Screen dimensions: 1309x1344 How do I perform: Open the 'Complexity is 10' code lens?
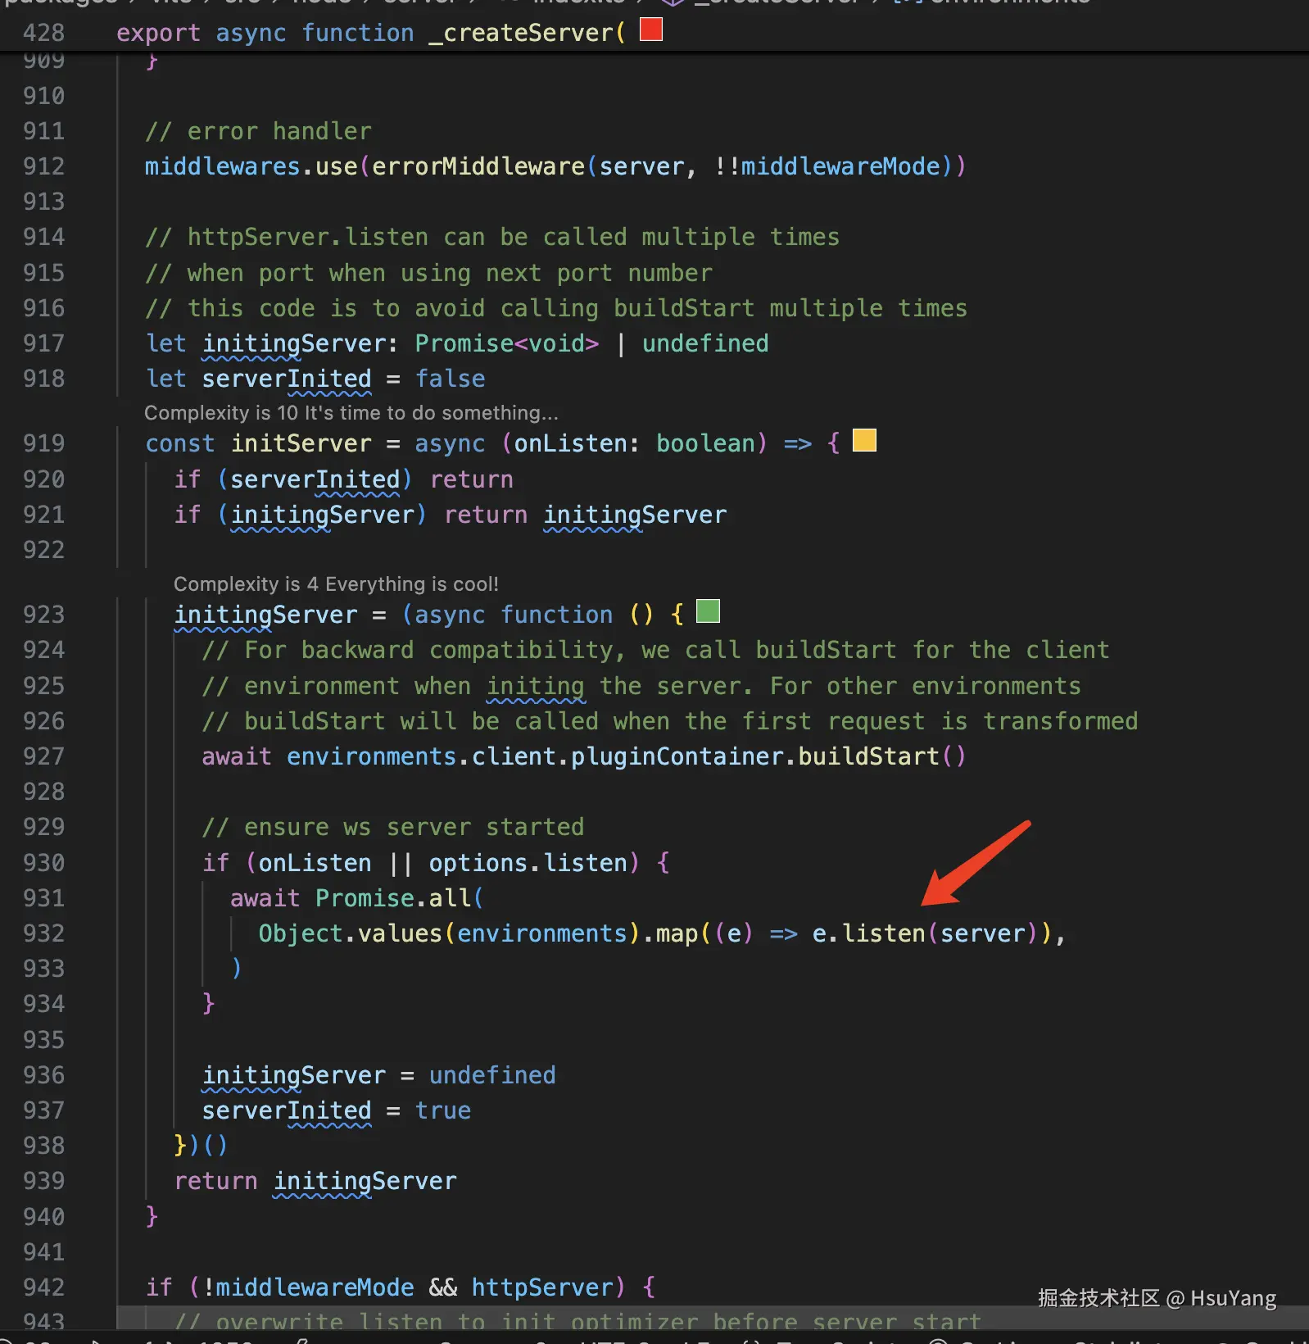[351, 412]
